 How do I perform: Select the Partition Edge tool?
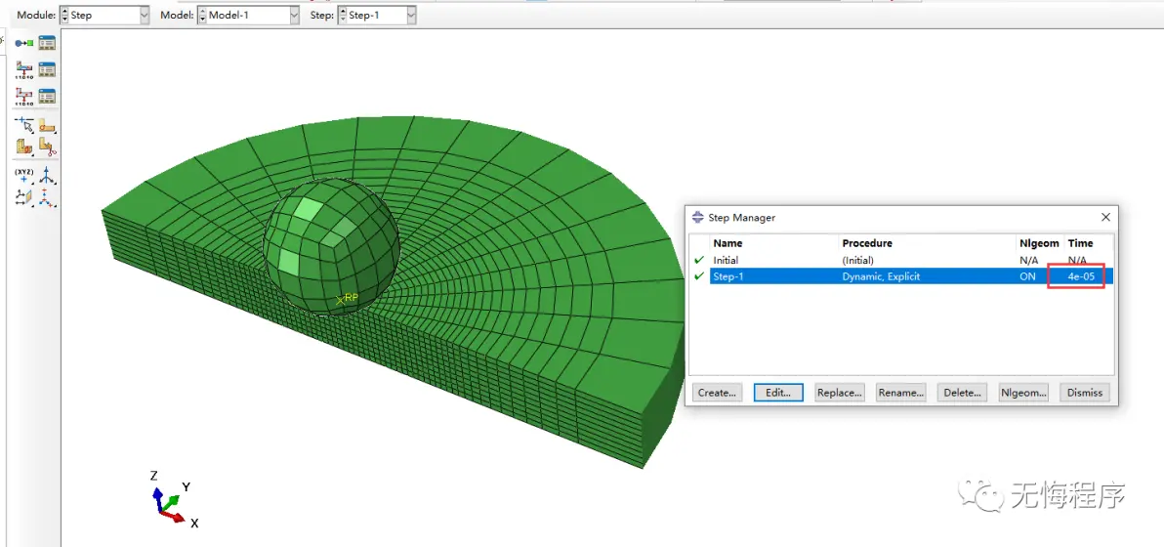(24, 125)
